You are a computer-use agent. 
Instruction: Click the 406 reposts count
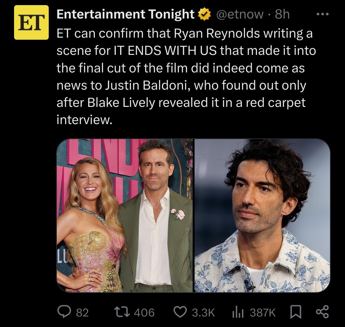(x=144, y=312)
